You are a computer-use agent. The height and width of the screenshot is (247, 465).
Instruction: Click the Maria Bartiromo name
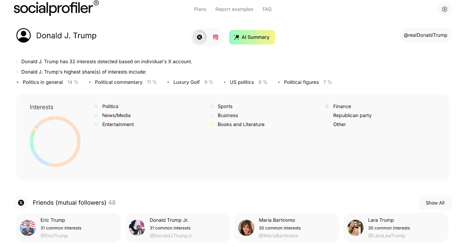[x=277, y=220]
